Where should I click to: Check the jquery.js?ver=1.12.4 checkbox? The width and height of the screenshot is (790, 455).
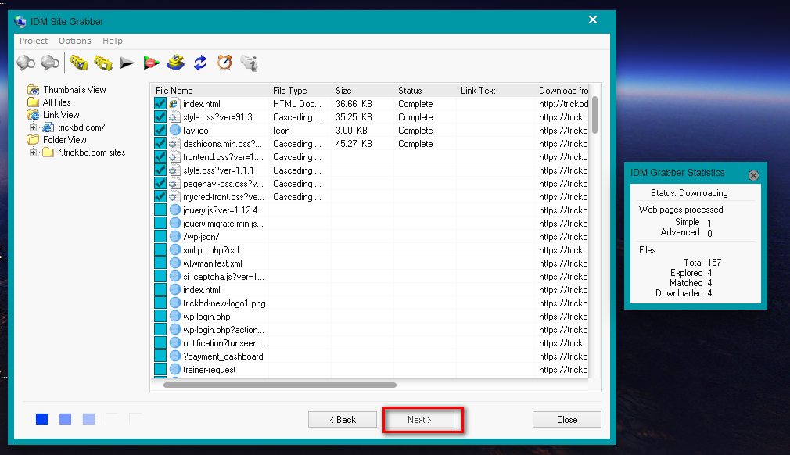click(x=160, y=210)
